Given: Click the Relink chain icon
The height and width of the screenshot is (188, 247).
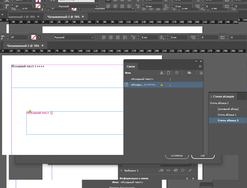Looking at the screenshot, I should [x=168, y=170].
